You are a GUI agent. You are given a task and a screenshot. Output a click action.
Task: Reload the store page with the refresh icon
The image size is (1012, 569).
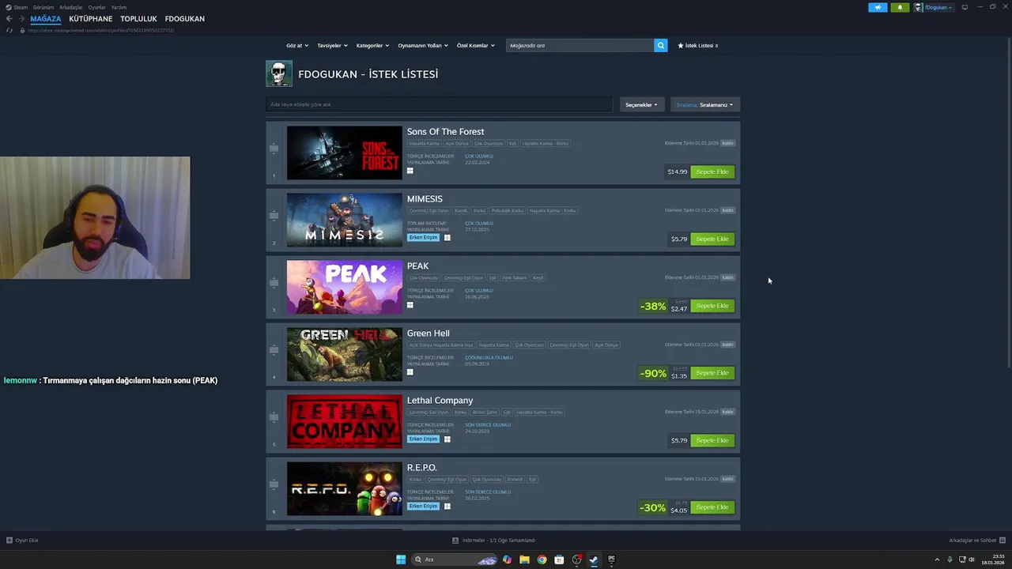click(9, 30)
